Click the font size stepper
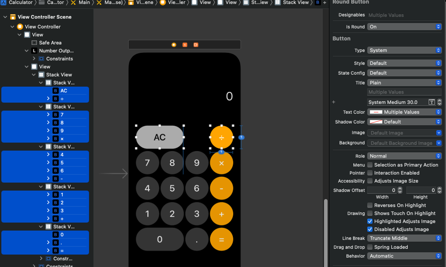The height and width of the screenshot is (267, 446). pos(439,102)
